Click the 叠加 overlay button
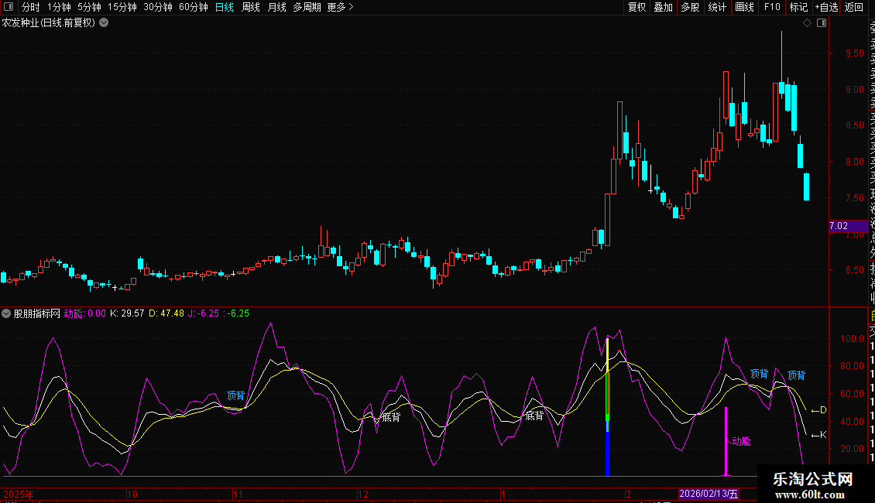Viewport: 875px width, 503px height. [x=663, y=7]
